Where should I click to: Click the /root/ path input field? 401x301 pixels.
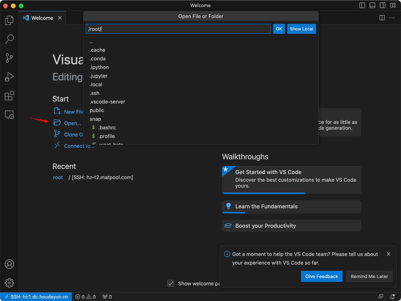point(178,29)
